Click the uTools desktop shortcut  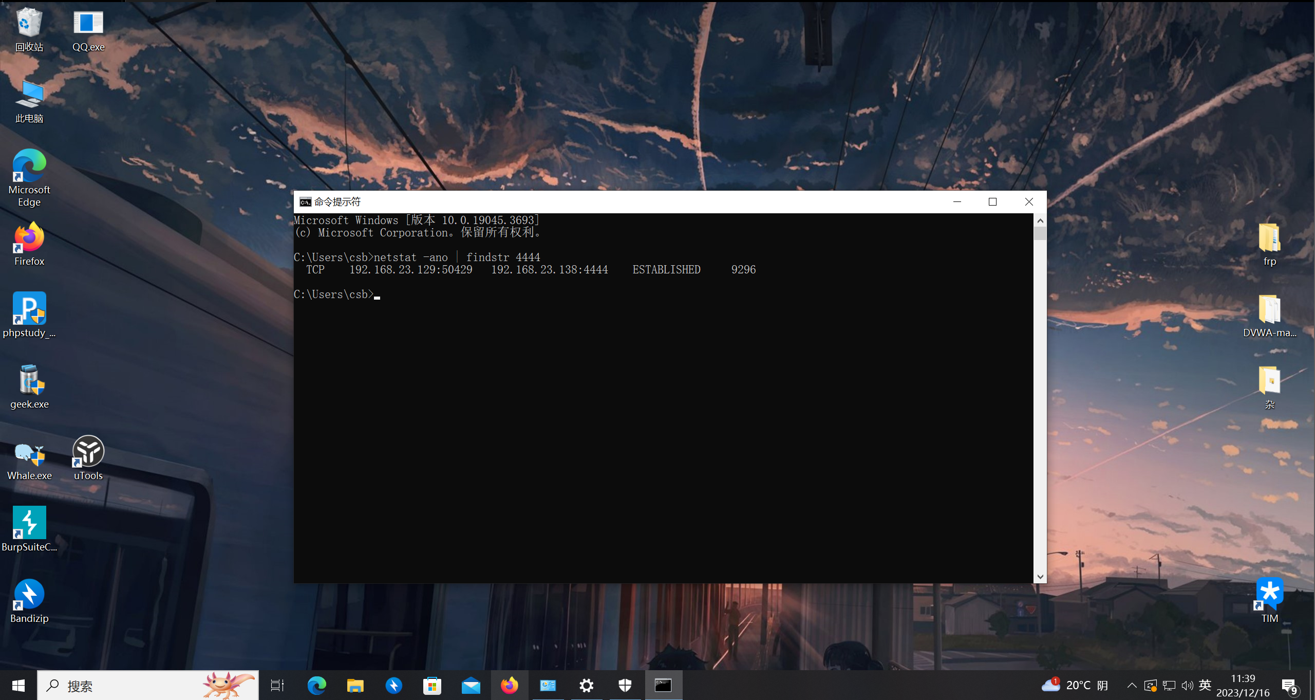pyautogui.click(x=88, y=458)
